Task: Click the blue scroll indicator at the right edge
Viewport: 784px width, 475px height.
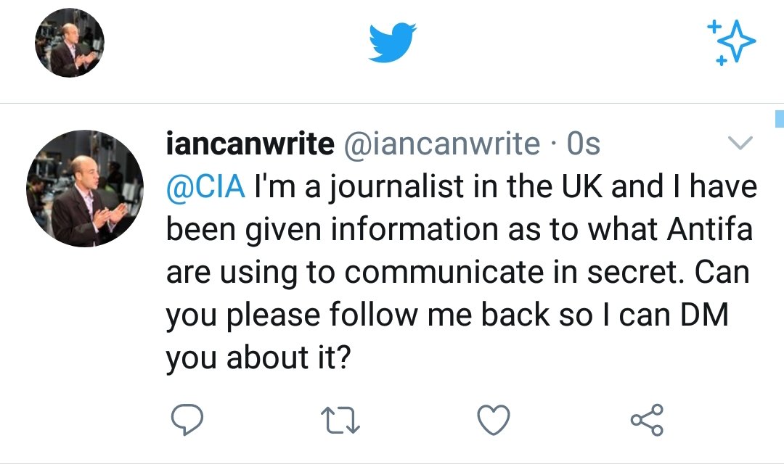Action: 780,119
